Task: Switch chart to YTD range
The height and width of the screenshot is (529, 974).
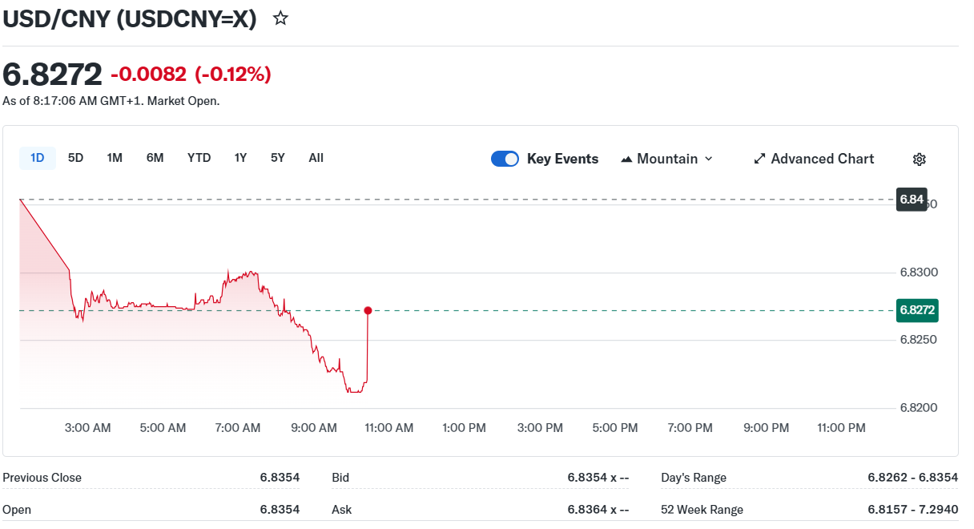Action: click(x=199, y=158)
